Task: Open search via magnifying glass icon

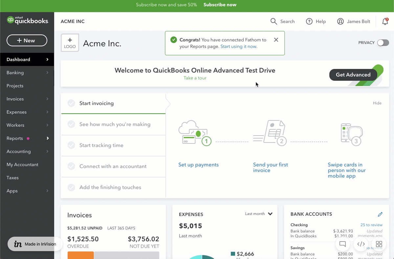Action: 274,21
